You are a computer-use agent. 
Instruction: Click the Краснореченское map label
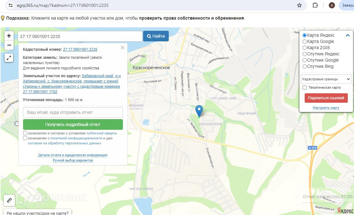click(x=151, y=68)
